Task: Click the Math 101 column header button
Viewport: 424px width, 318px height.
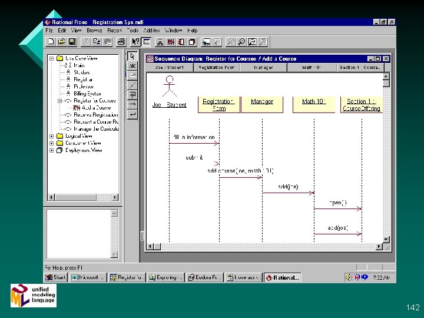Action: [x=312, y=68]
